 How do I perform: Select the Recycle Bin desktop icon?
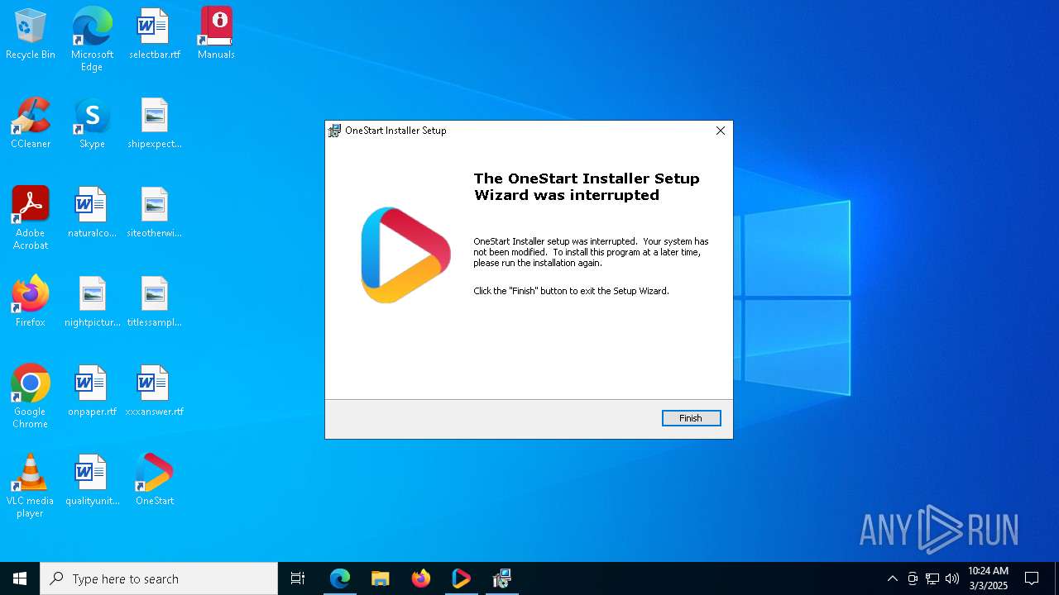[31, 34]
